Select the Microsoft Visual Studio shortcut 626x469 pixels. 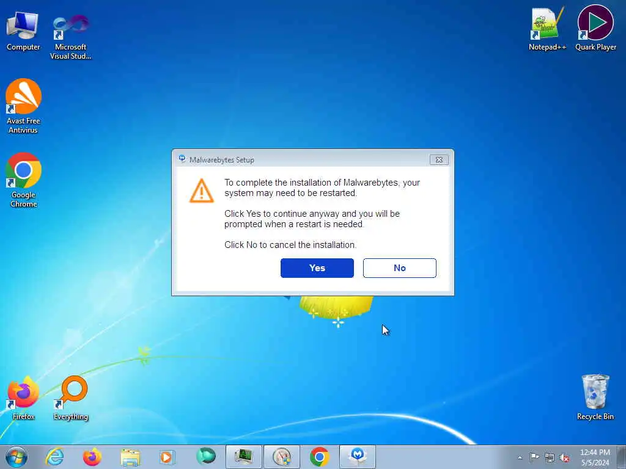71,37
